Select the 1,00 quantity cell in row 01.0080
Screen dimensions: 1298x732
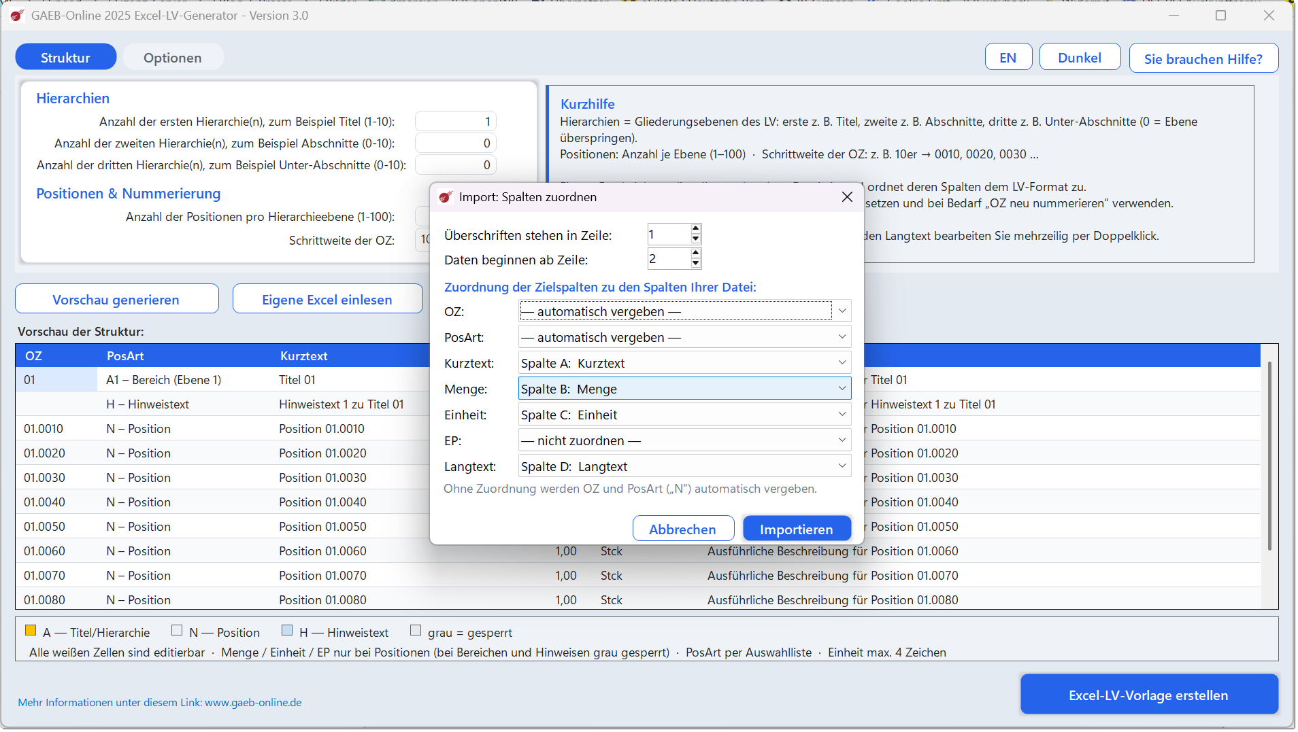pyautogui.click(x=566, y=599)
